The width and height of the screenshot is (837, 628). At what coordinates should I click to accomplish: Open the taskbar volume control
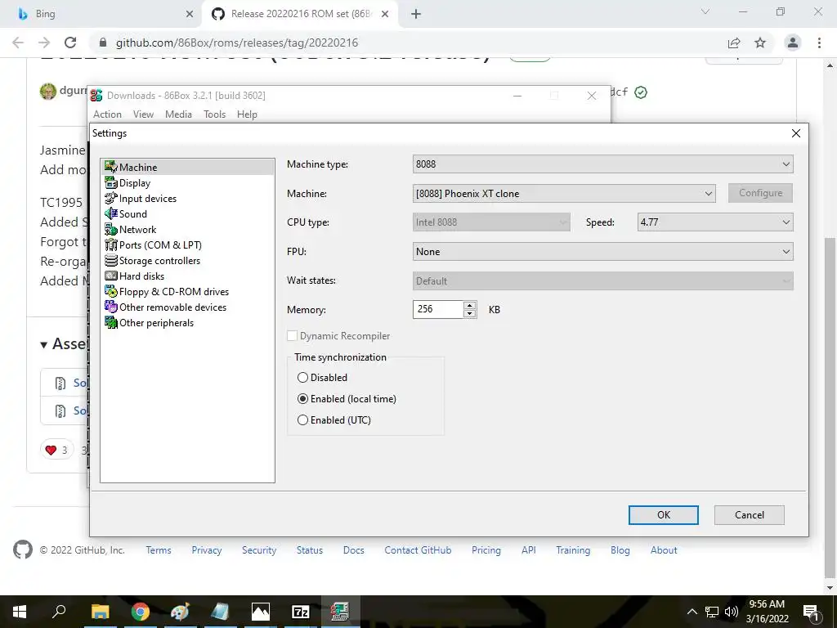(x=732, y=612)
